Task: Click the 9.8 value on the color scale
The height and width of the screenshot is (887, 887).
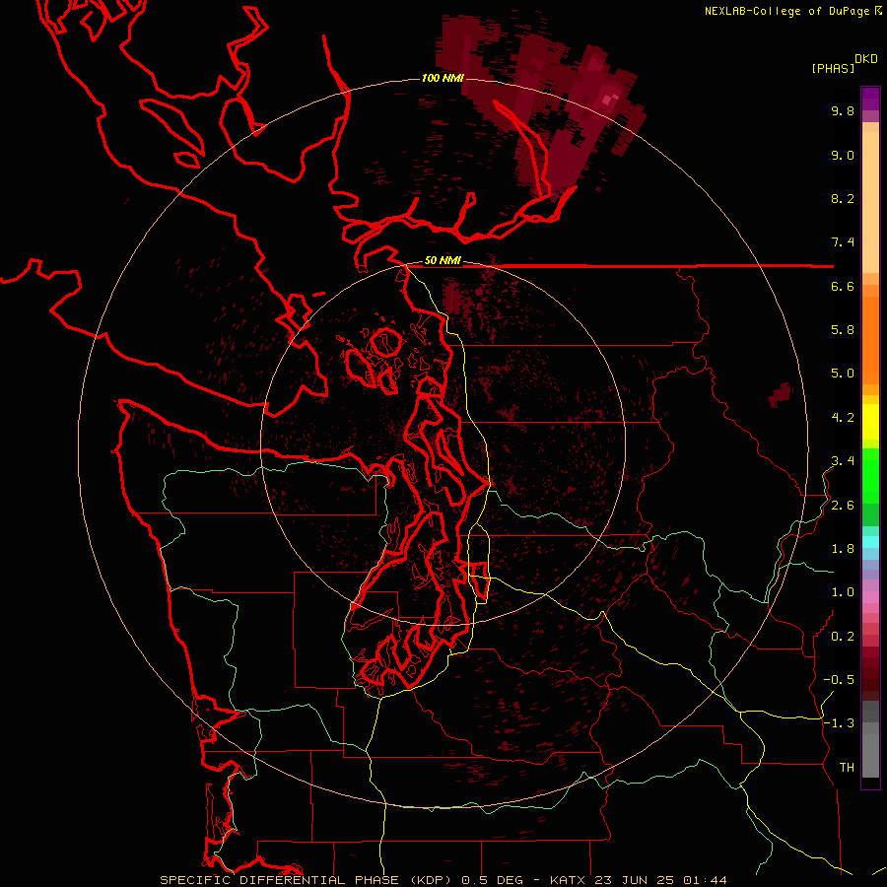Action: pyautogui.click(x=843, y=110)
